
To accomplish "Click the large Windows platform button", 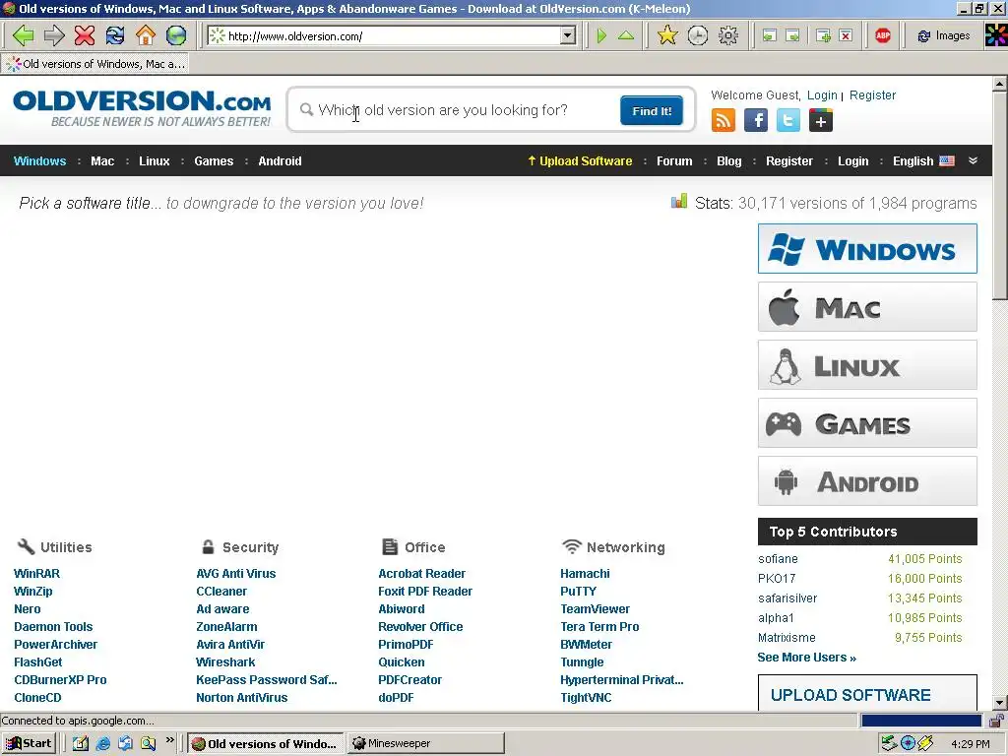I will pyautogui.click(x=867, y=249).
